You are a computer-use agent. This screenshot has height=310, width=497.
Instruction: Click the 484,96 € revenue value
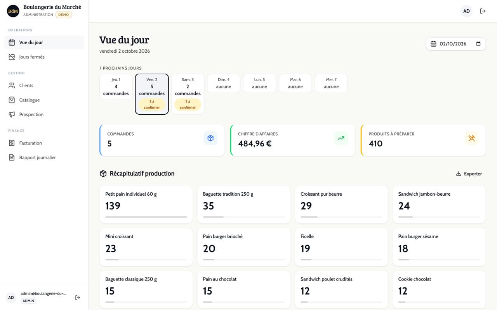point(255,144)
